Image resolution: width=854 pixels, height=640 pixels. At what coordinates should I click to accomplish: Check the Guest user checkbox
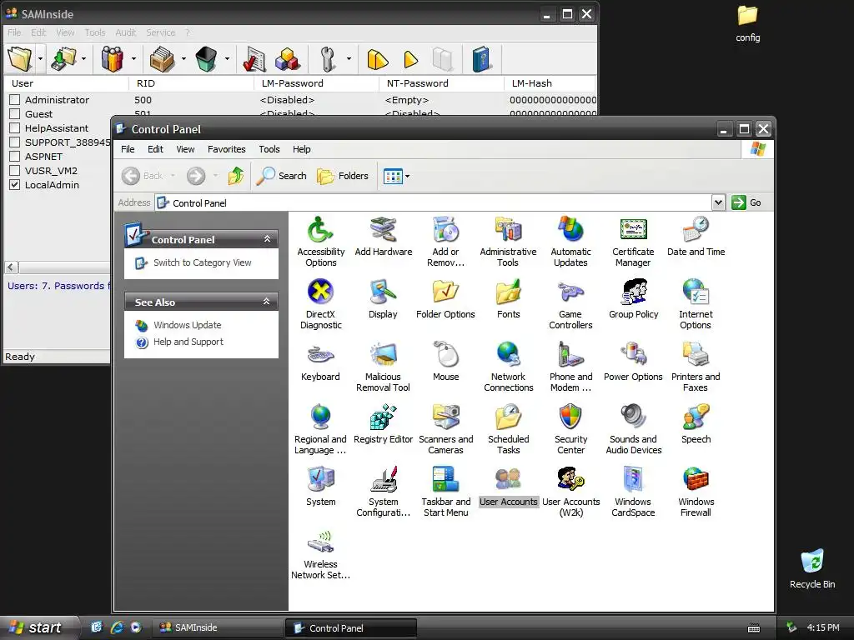(15, 113)
